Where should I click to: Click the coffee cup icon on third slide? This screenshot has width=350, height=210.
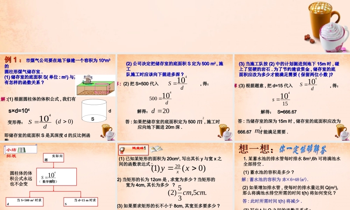point(342,132)
